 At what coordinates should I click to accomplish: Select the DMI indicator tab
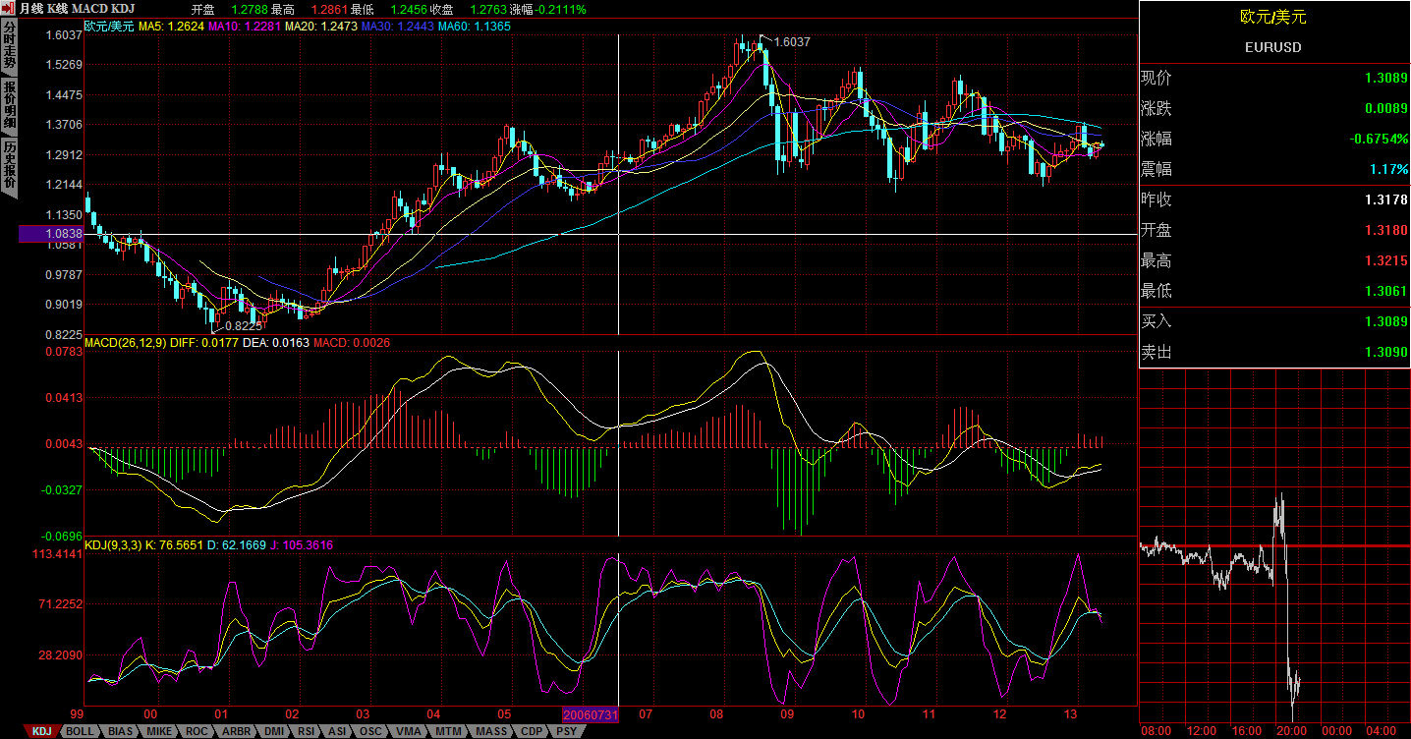[x=275, y=731]
